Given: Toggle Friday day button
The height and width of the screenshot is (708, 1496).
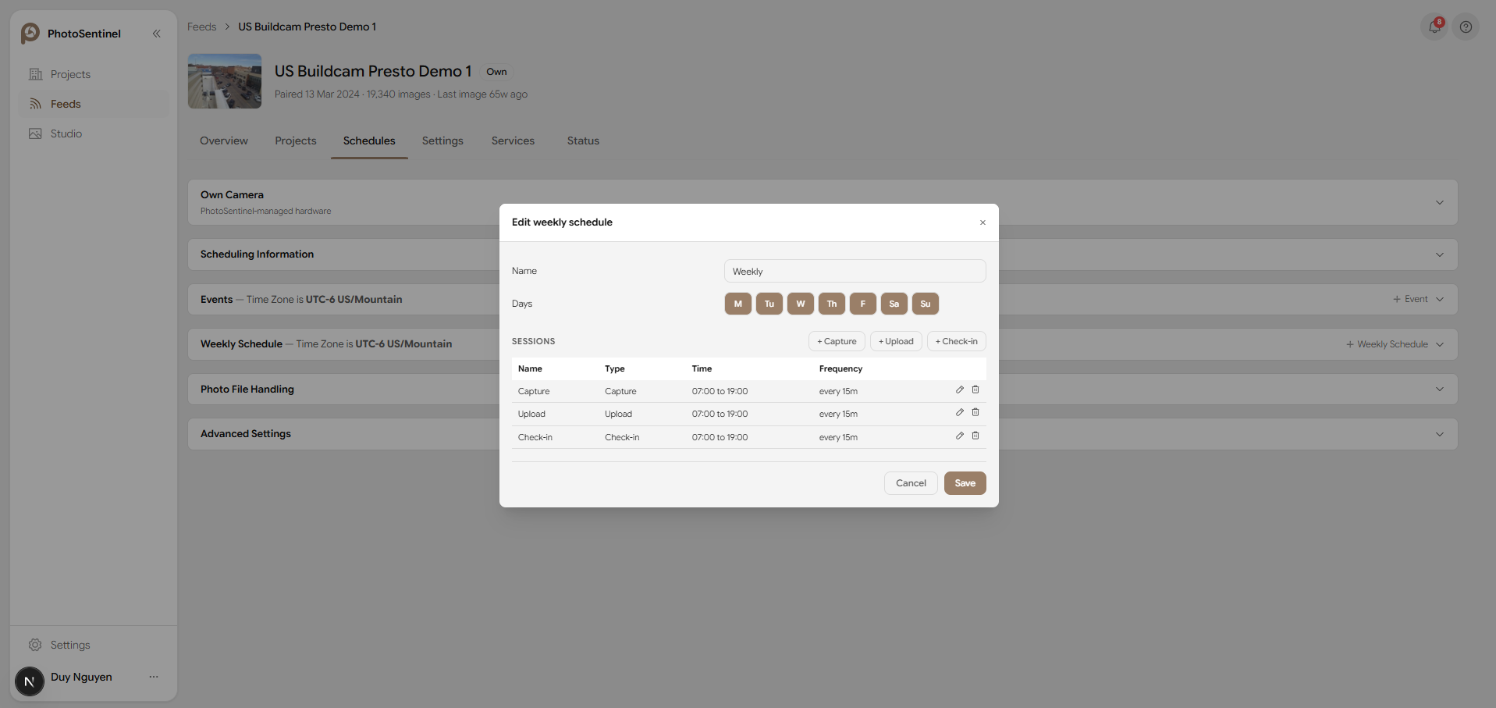Looking at the screenshot, I should coord(863,304).
